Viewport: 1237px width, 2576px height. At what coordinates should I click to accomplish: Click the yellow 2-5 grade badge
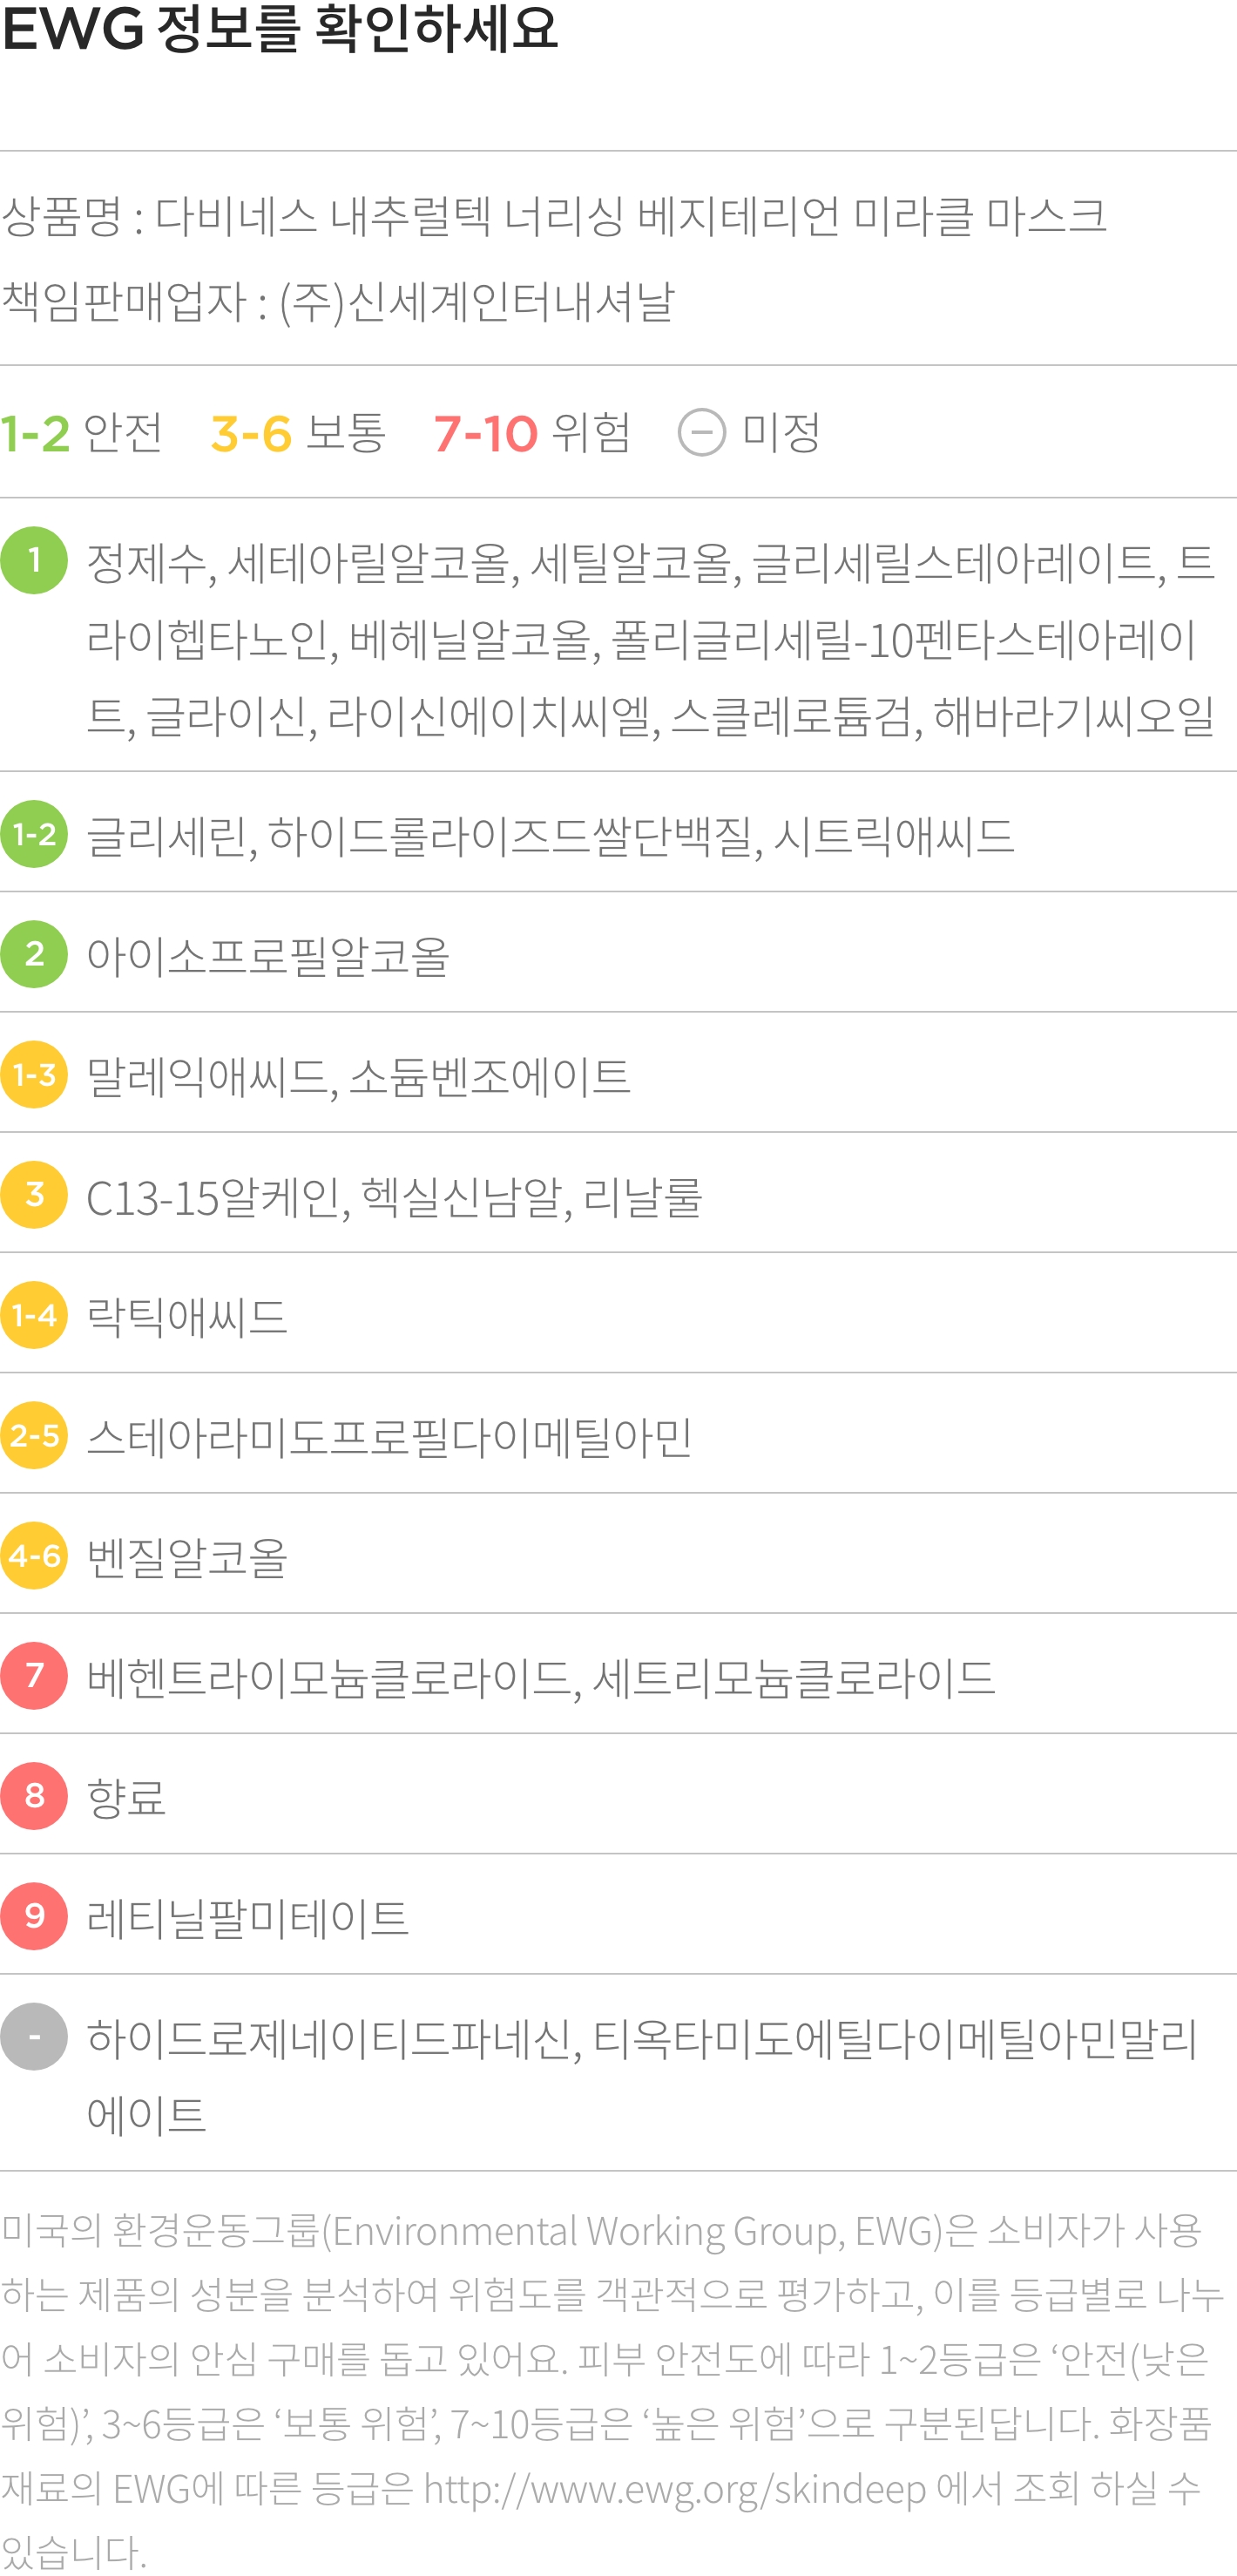pyautogui.click(x=34, y=1436)
